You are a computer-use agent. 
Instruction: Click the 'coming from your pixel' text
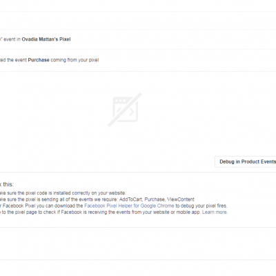pyautogui.click(x=75, y=60)
